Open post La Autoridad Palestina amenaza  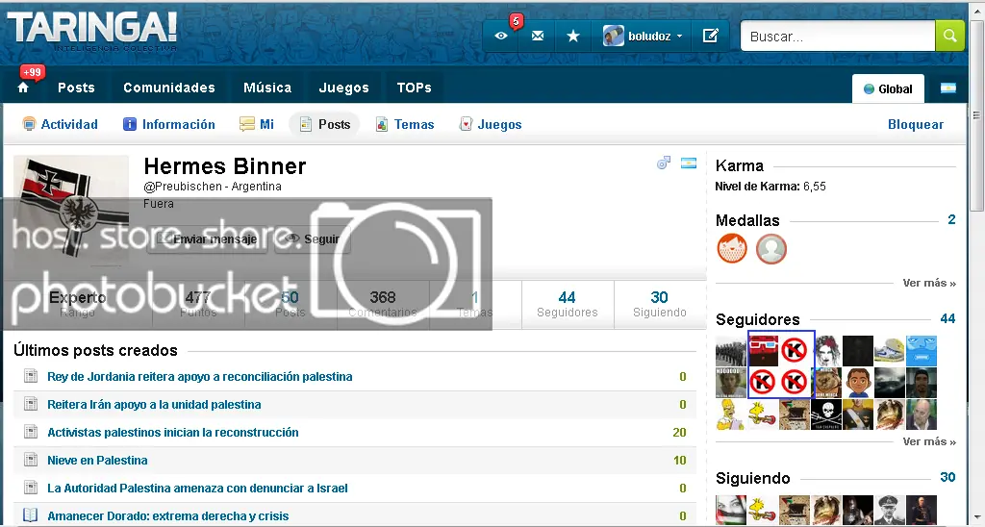click(197, 489)
